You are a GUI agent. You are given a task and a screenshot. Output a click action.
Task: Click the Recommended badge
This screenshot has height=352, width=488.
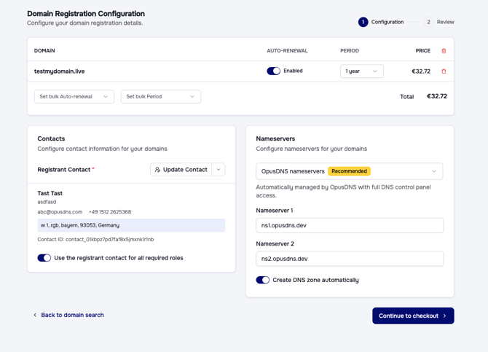pos(349,171)
